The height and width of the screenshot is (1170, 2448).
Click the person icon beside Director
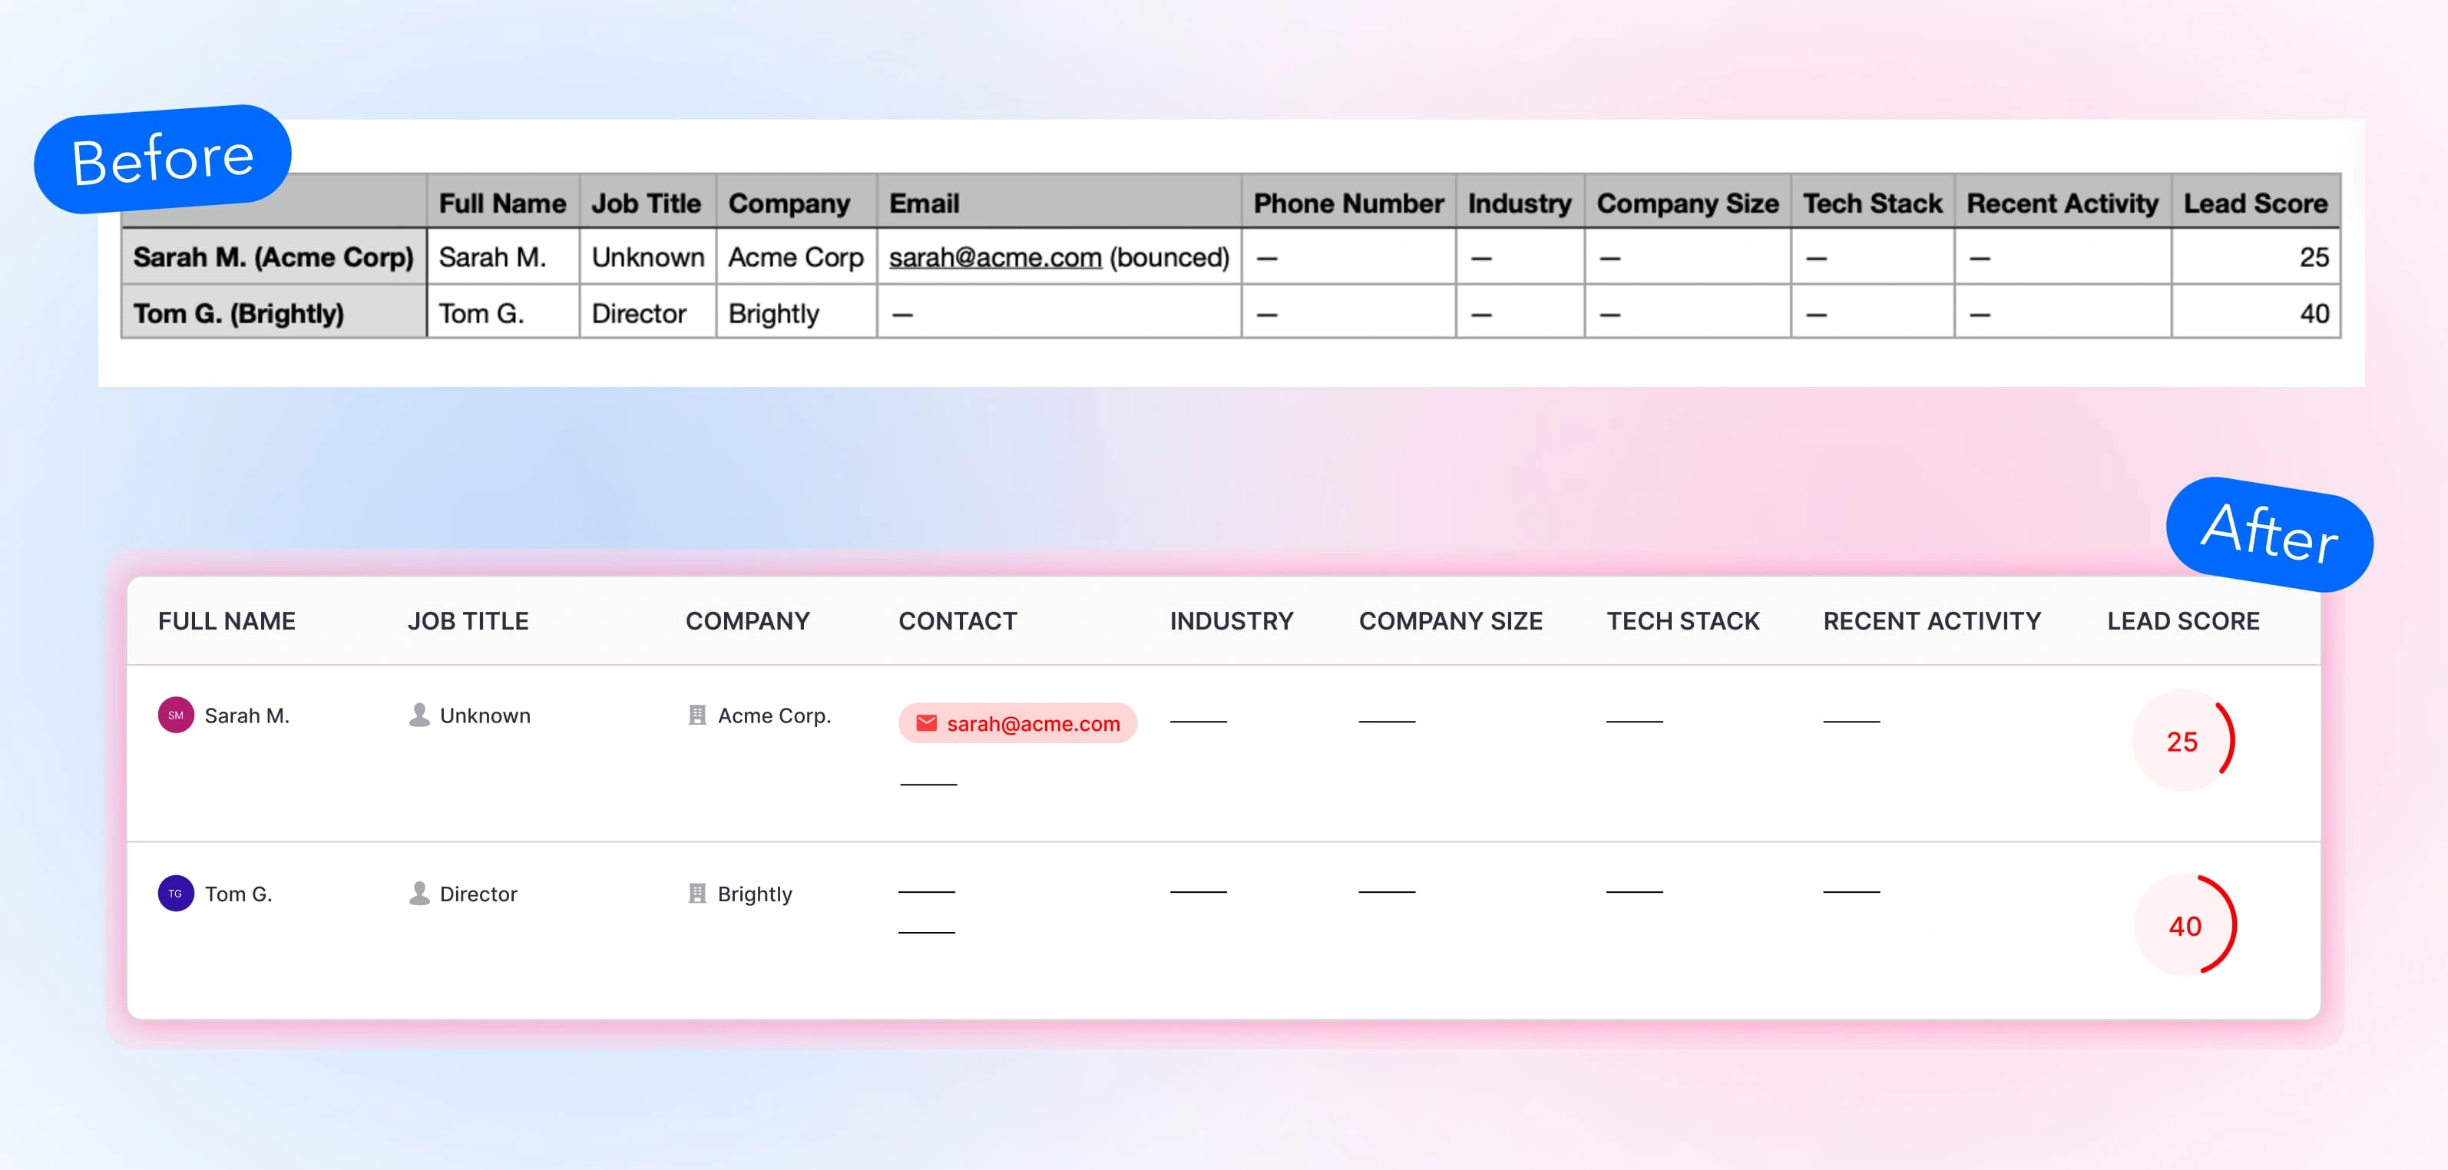[x=419, y=894]
